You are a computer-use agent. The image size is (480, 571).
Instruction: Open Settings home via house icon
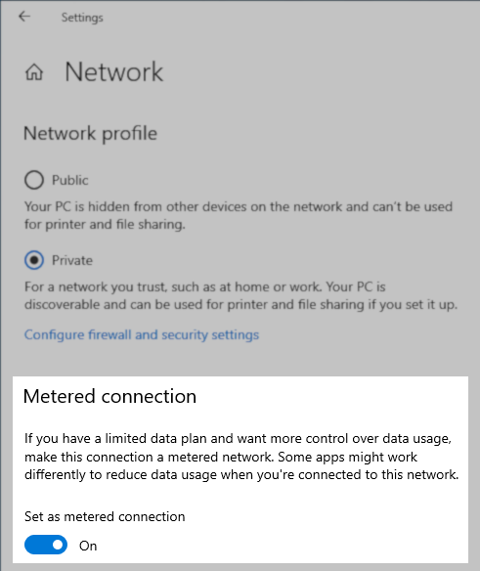tap(34, 71)
